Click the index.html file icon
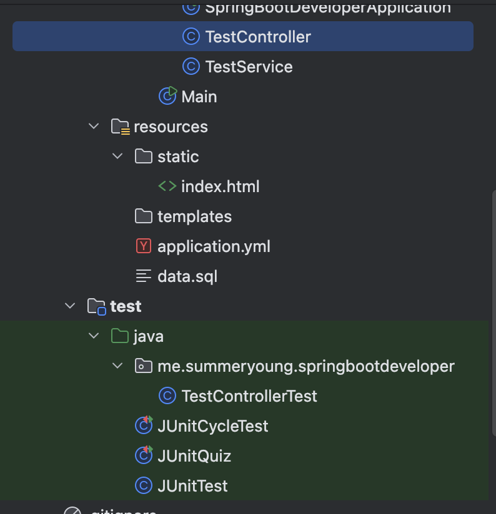Screen dimensions: 496x514 coord(167,187)
